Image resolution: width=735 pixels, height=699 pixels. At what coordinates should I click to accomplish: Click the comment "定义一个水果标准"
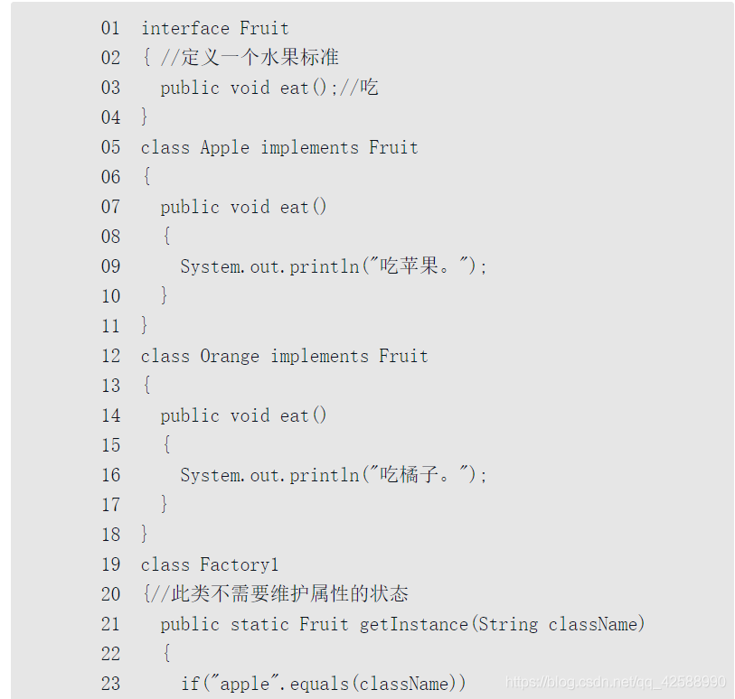pos(250,58)
